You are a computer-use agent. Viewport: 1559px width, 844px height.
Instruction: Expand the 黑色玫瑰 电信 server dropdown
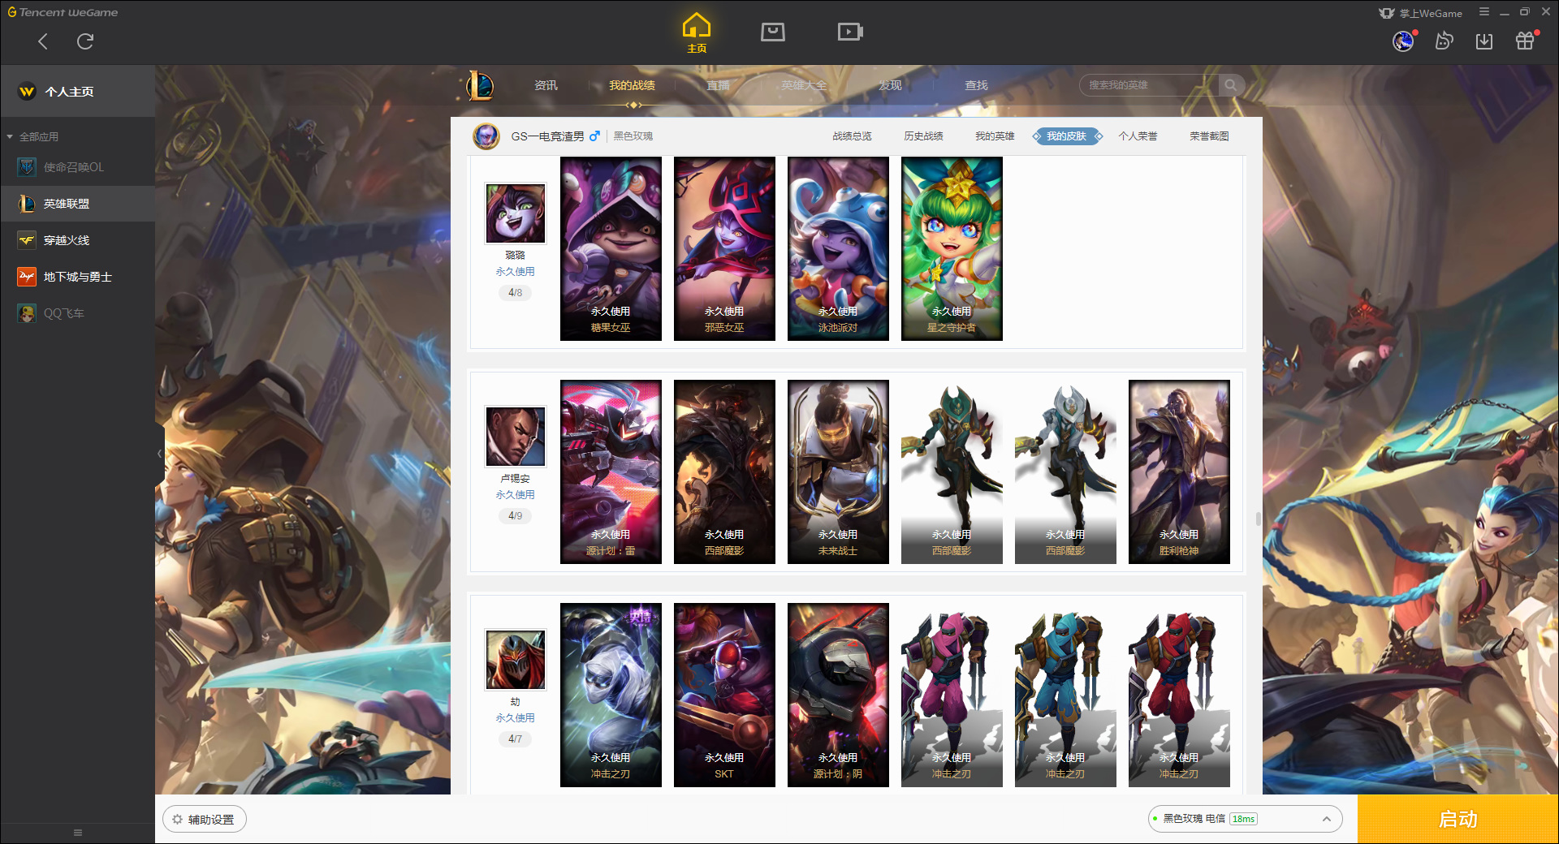[x=1245, y=819]
